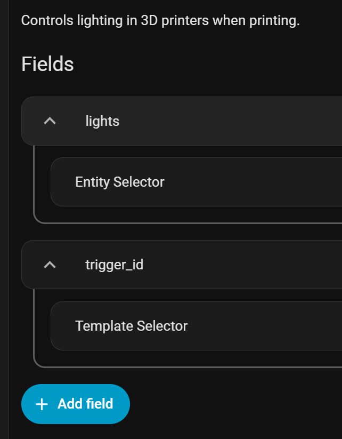Select the lights field name
The height and width of the screenshot is (439, 342).
tap(102, 121)
